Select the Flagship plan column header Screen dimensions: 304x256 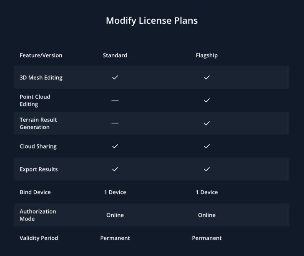click(207, 55)
